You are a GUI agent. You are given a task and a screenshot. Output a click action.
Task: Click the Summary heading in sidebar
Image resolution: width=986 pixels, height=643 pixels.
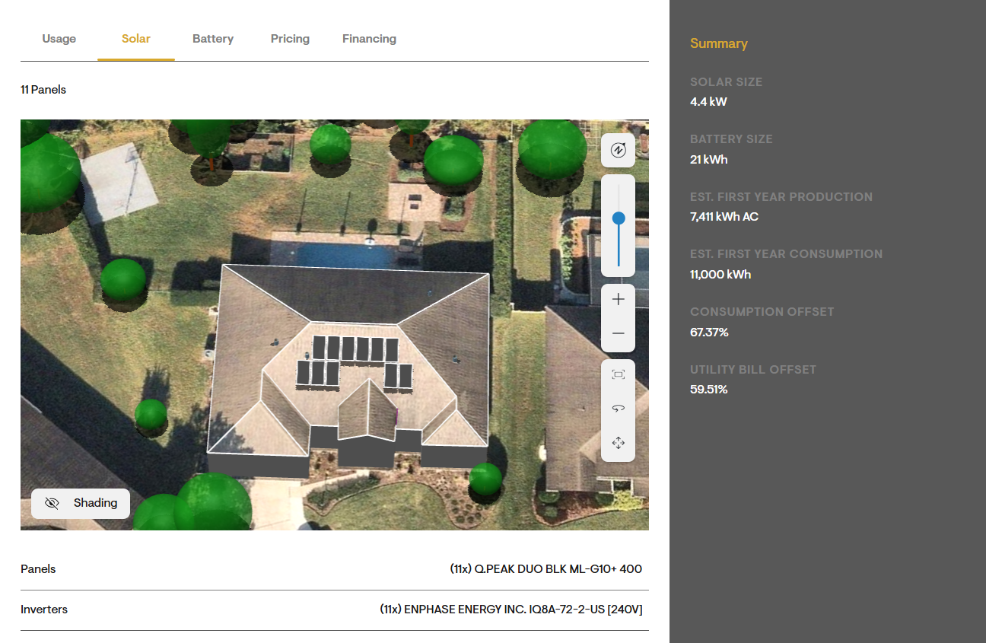coord(719,43)
